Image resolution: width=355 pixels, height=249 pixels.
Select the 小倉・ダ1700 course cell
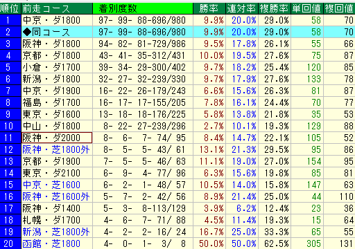click(x=57, y=67)
